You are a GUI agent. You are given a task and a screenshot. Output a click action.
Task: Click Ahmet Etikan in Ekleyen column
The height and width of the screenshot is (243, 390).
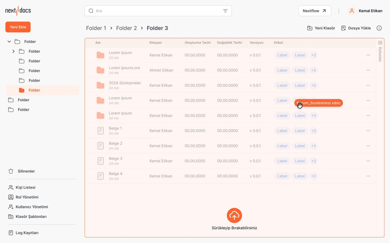pos(161,70)
